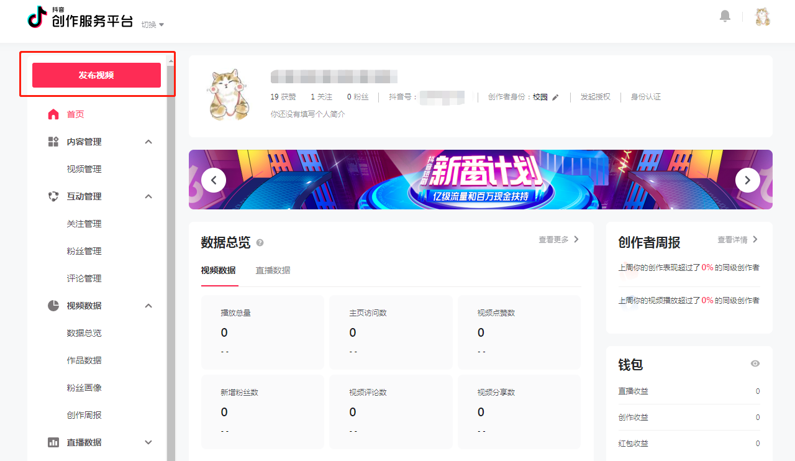
Task: Click the help icon next to 数据总览
Action: (x=260, y=243)
